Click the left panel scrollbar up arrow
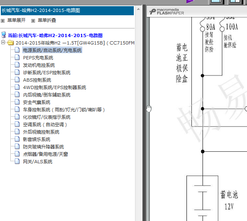The image size is (247, 221). coord(138,9)
